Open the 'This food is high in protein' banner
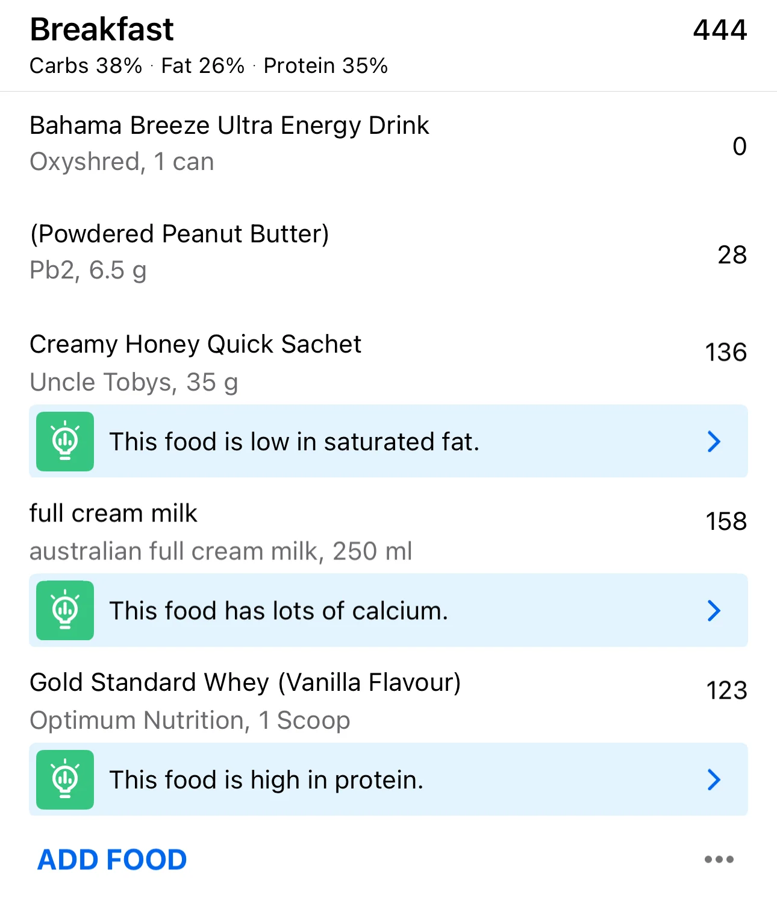777x897 pixels. (266, 779)
